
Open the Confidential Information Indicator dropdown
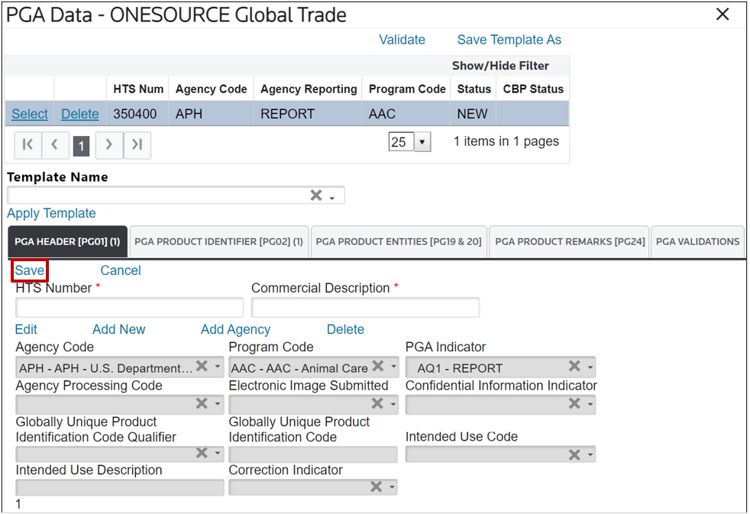[x=590, y=405]
